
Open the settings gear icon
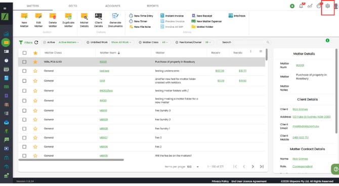pos(327,6)
